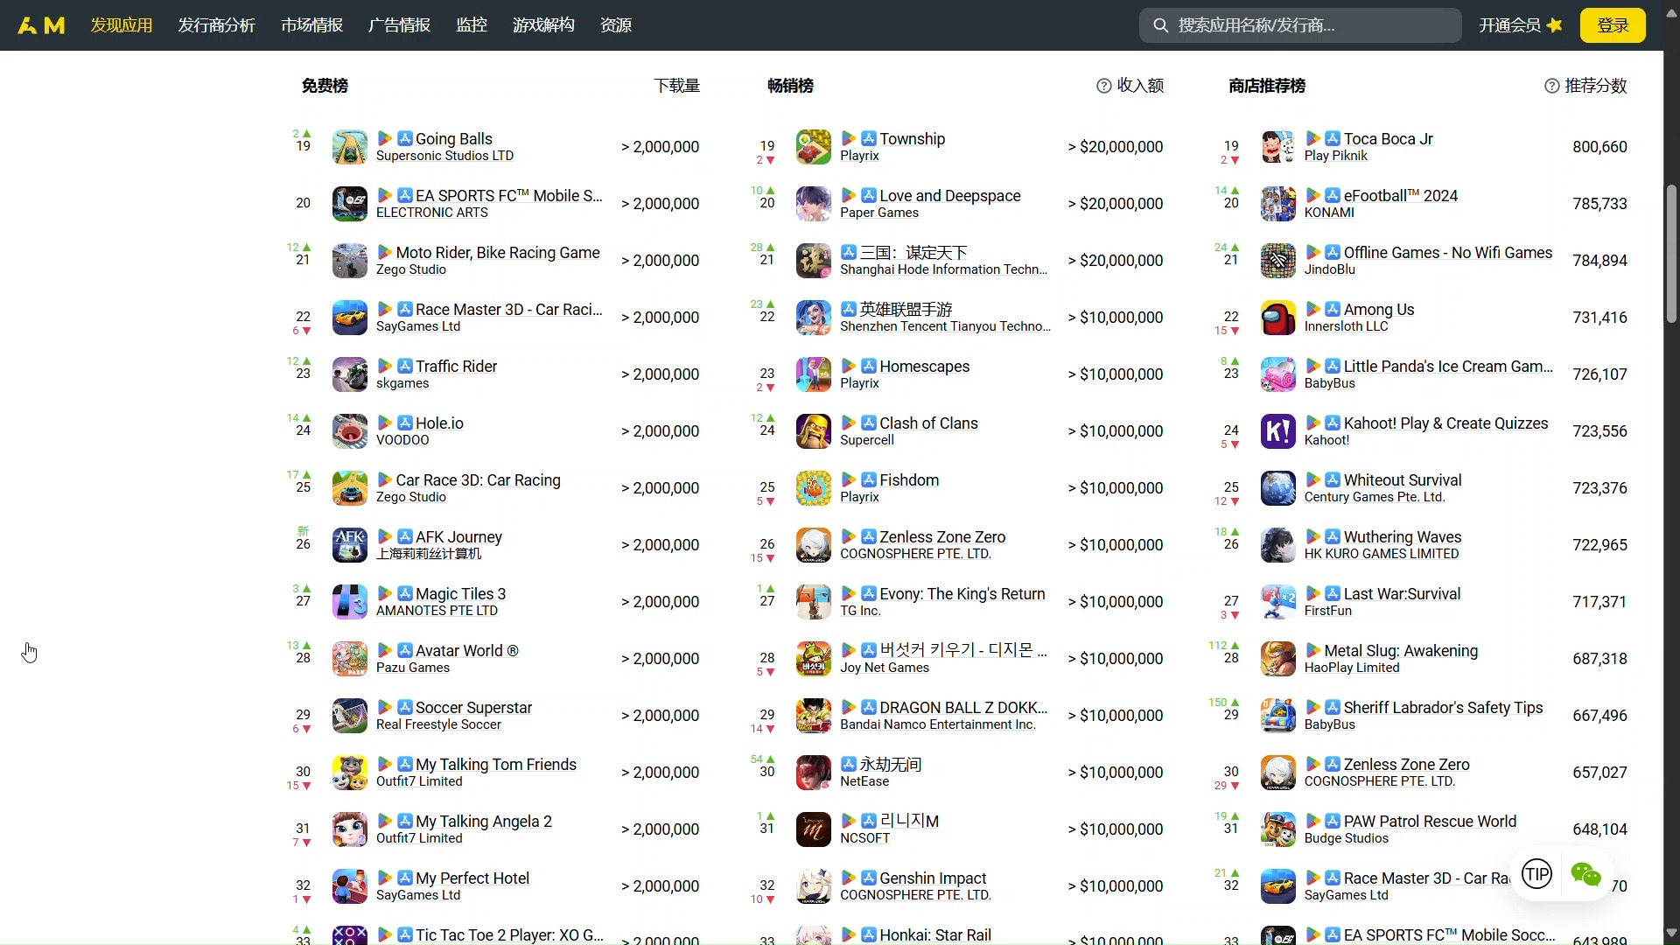Click App Store icon next to Wuthering Waves
Image resolution: width=1680 pixels, height=945 pixels.
tap(1333, 536)
